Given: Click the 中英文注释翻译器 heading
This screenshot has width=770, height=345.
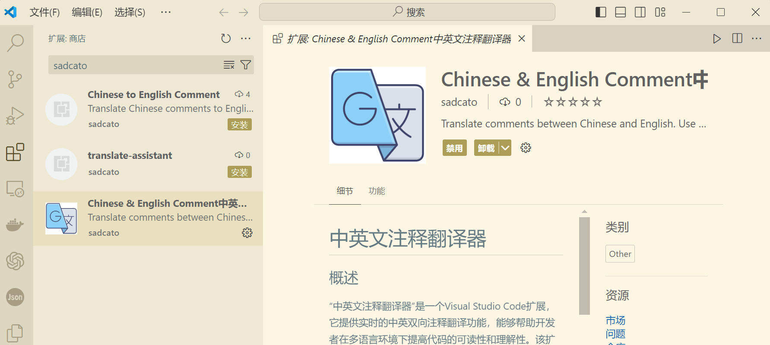Looking at the screenshot, I should [408, 238].
